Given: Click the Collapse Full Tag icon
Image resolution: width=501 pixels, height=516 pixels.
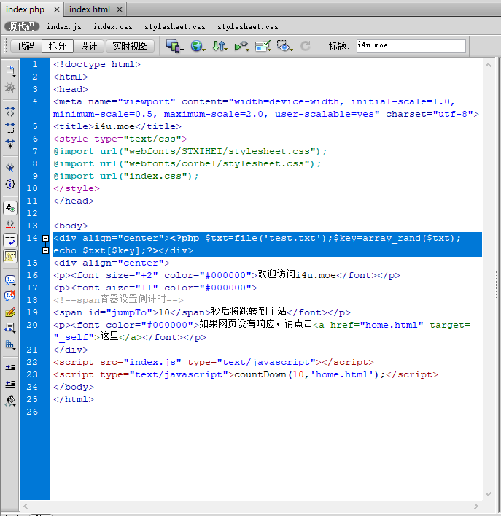Looking at the screenshot, I should pos(10,112).
